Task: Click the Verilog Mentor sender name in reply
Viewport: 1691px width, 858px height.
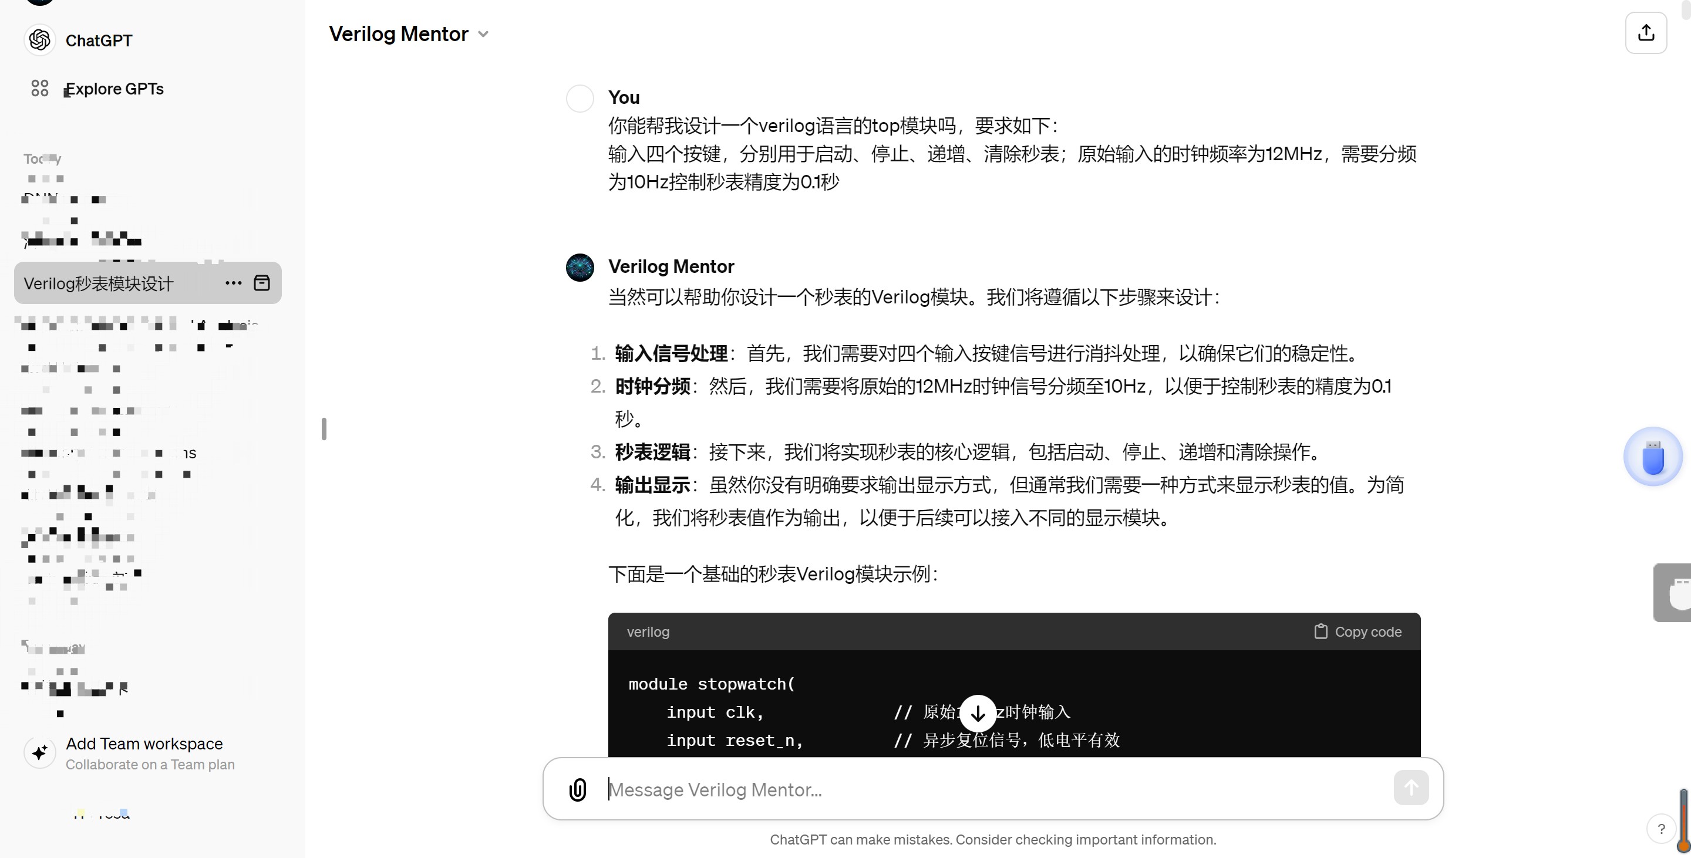Action: [671, 266]
